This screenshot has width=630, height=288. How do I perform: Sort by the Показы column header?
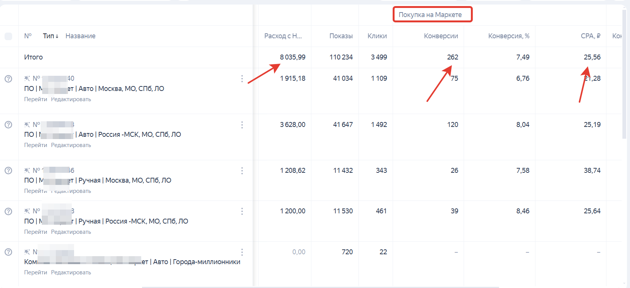[x=341, y=36]
